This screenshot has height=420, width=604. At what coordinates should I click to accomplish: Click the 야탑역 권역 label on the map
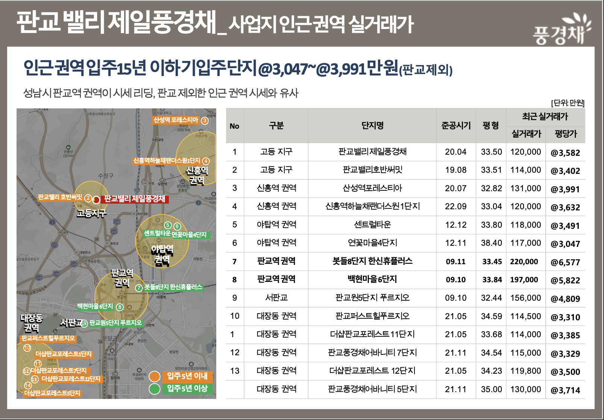162,255
